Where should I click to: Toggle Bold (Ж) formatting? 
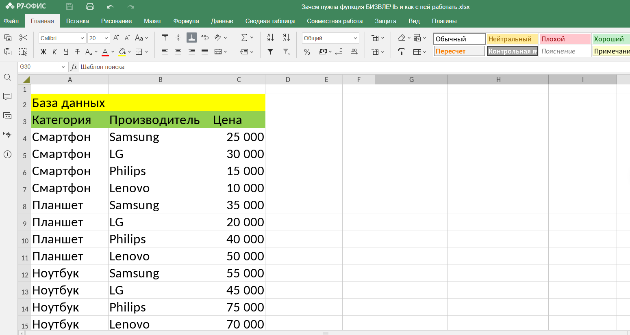click(x=43, y=52)
